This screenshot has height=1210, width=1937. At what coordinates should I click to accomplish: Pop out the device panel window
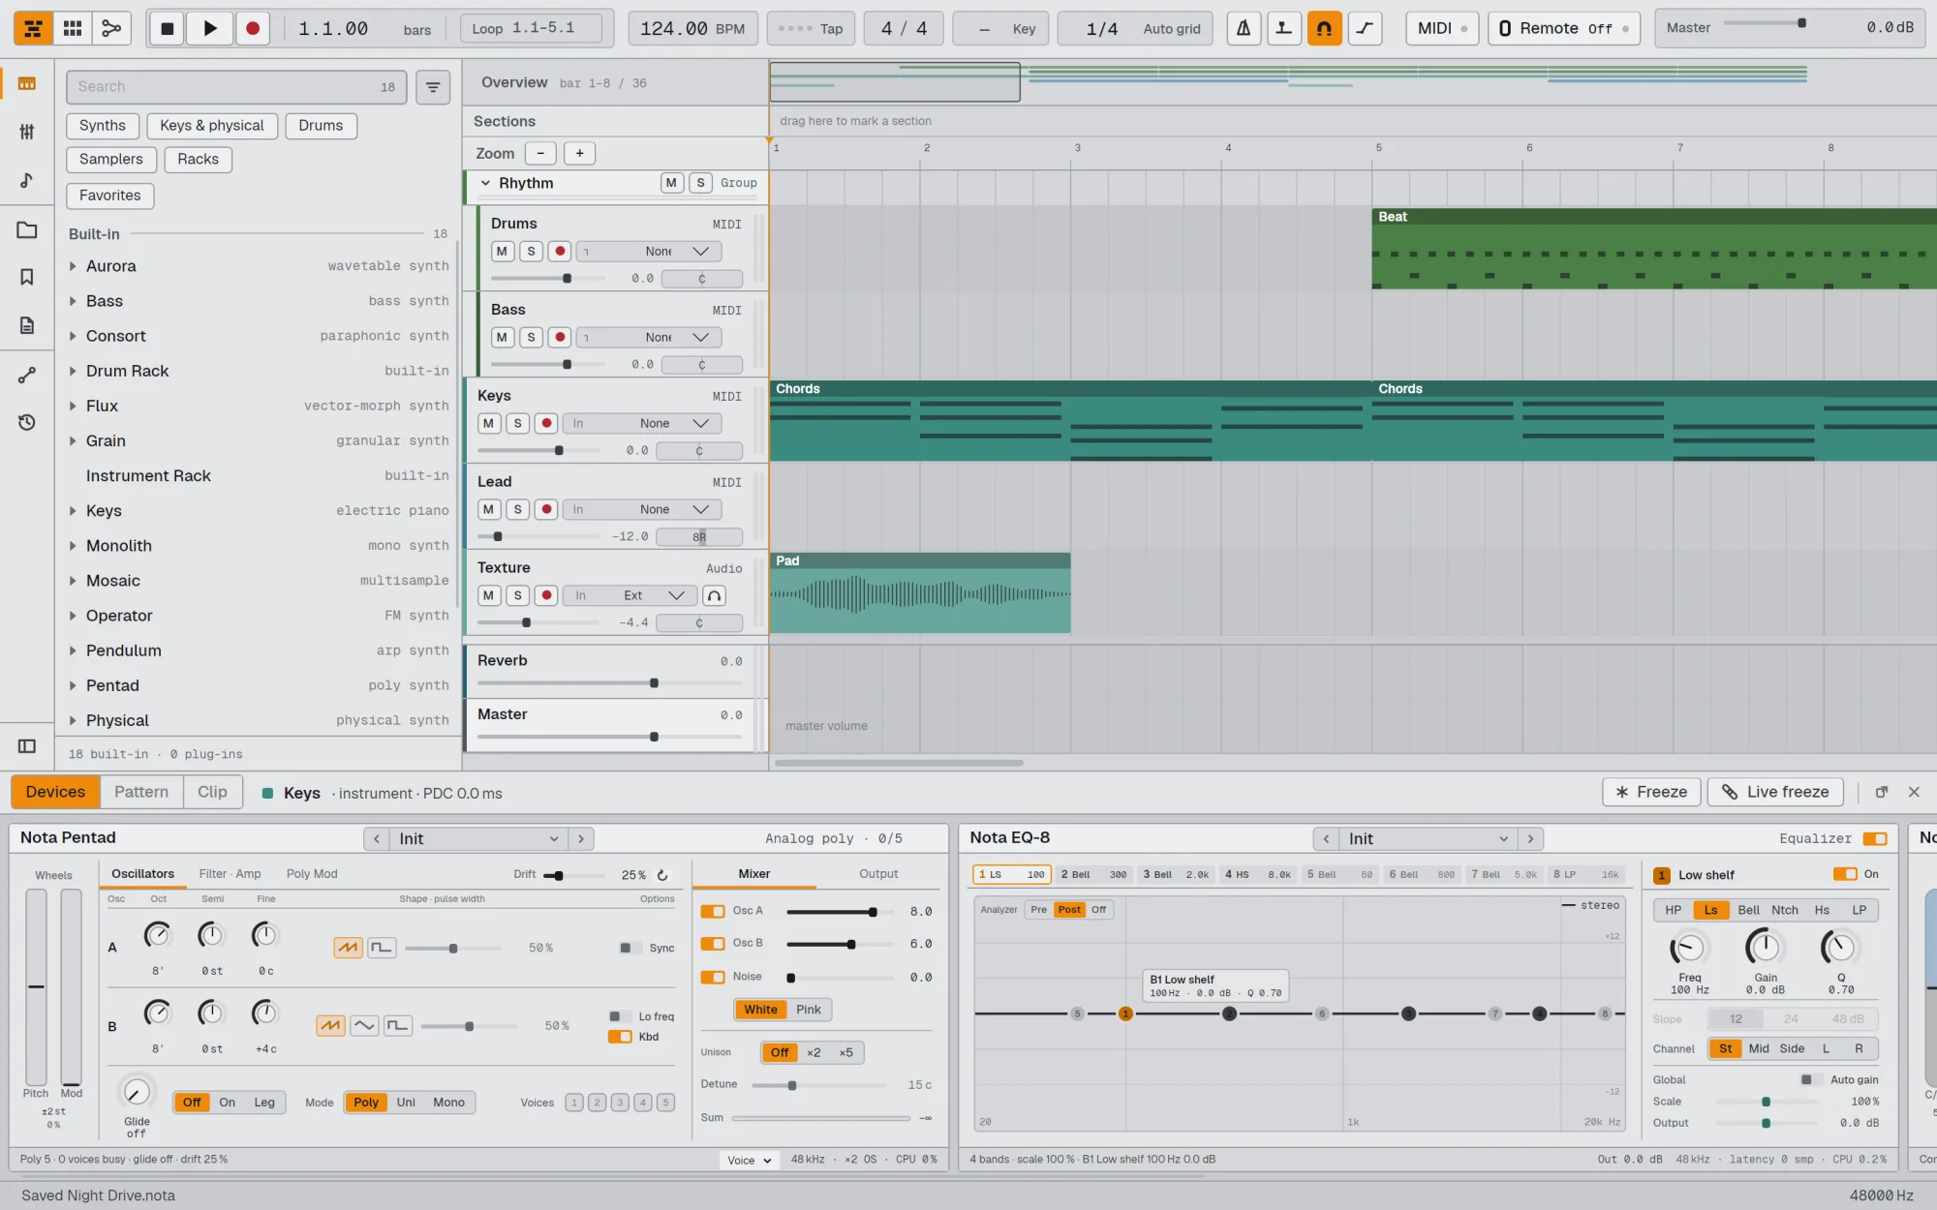tap(1882, 792)
